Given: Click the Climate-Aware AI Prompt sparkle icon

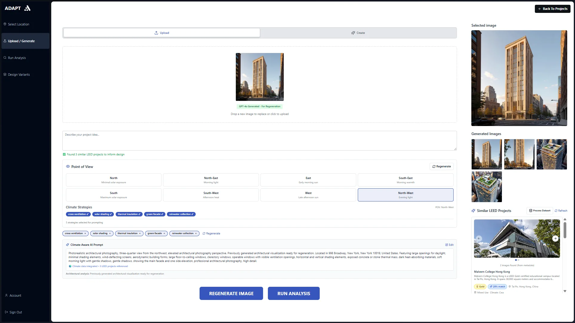Looking at the screenshot, I should [67, 245].
